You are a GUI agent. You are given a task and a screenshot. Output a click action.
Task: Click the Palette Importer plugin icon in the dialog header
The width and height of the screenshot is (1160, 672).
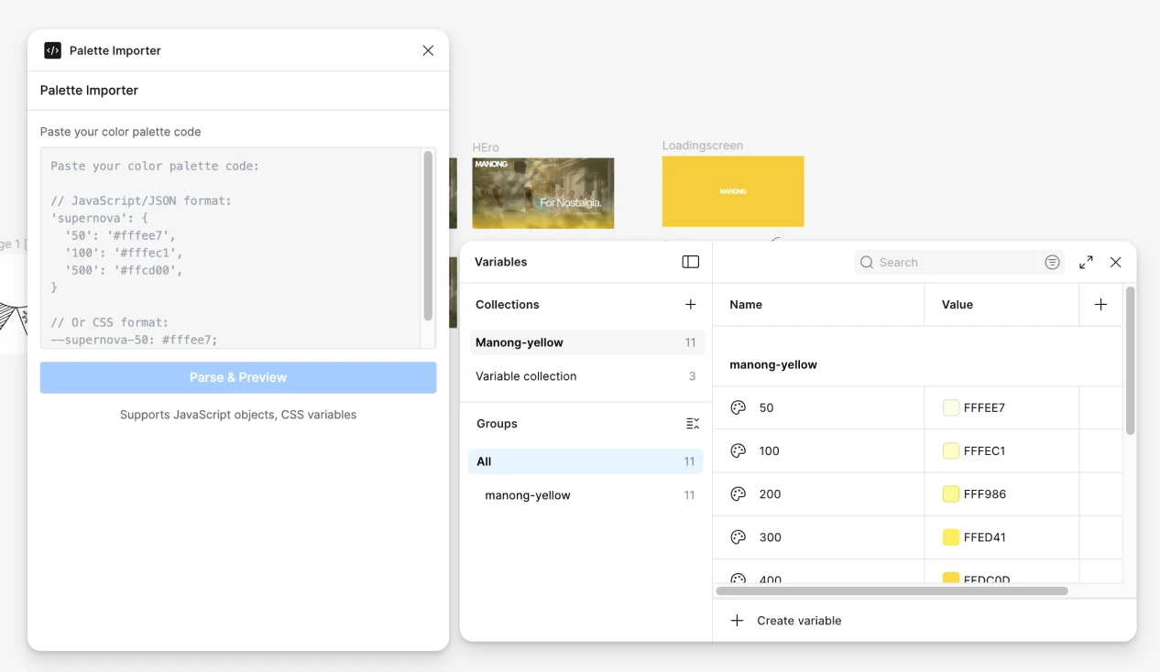tap(52, 50)
